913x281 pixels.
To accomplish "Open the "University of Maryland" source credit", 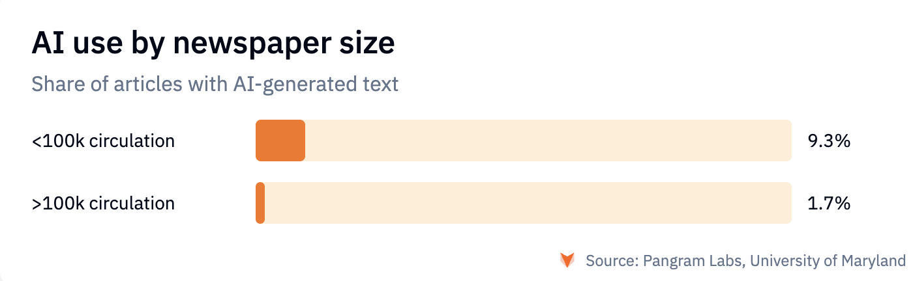I will [x=828, y=261].
